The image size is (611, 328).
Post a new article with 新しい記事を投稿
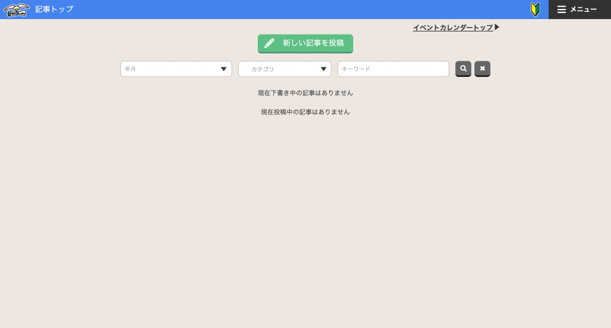click(x=305, y=44)
